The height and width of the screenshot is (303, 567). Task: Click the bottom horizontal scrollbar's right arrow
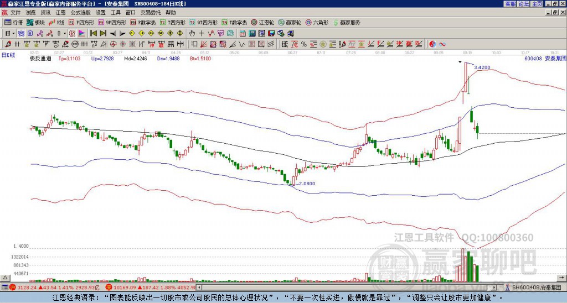point(494,288)
